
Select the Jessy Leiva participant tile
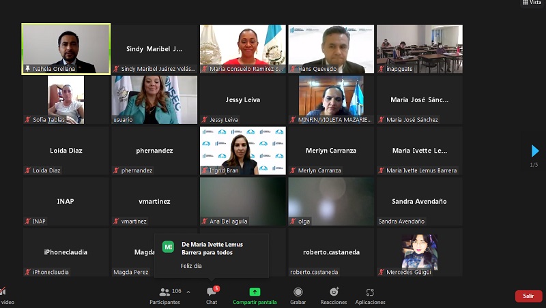pos(242,99)
